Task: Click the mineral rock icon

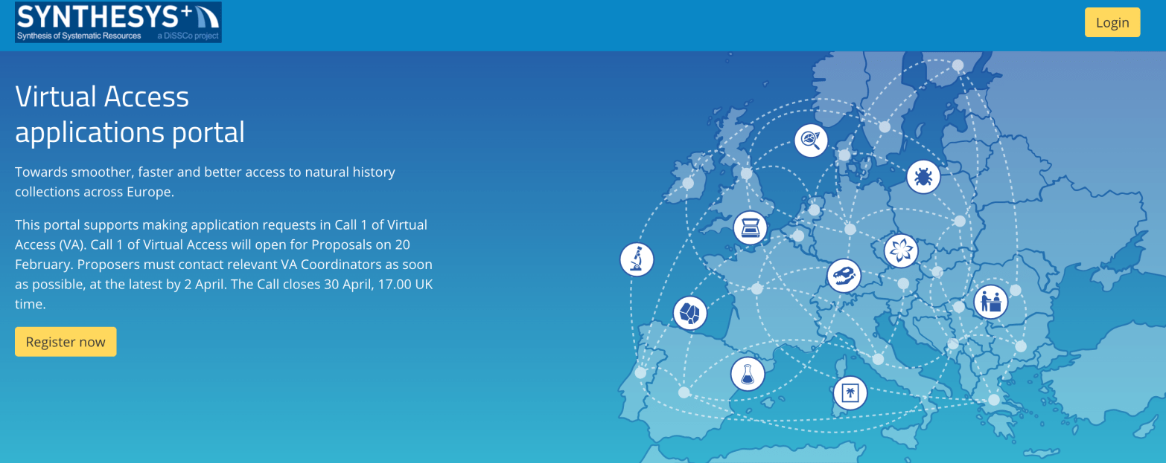Action: pos(689,313)
